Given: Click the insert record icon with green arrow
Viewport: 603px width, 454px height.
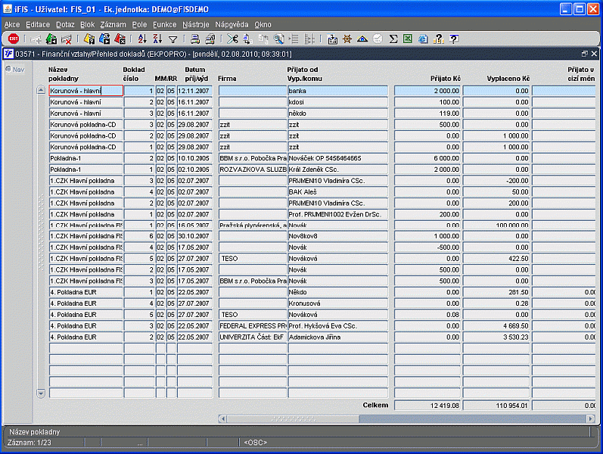Looking at the screenshot, I should click(x=51, y=39).
